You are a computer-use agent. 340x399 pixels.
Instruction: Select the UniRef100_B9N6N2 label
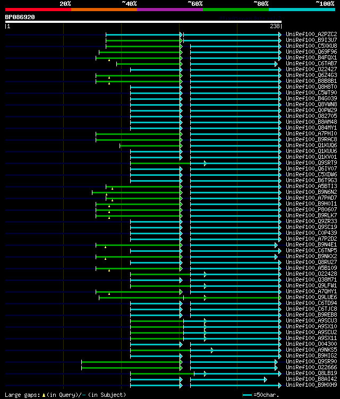[x=311, y=192]
